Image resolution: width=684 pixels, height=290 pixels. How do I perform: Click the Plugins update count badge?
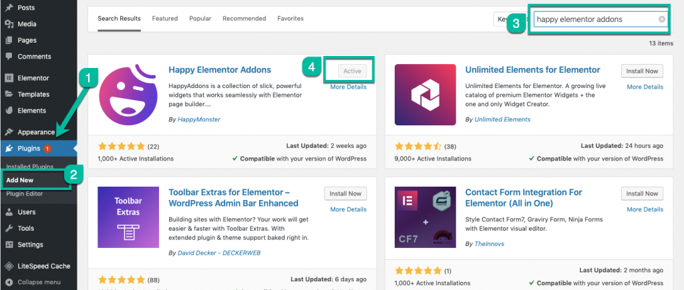[x=47, y=149]
